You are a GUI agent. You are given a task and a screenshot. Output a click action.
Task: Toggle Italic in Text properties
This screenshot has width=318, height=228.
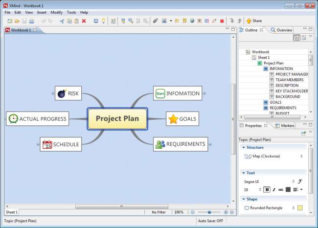pyautogui.click(x=274, y=190)
